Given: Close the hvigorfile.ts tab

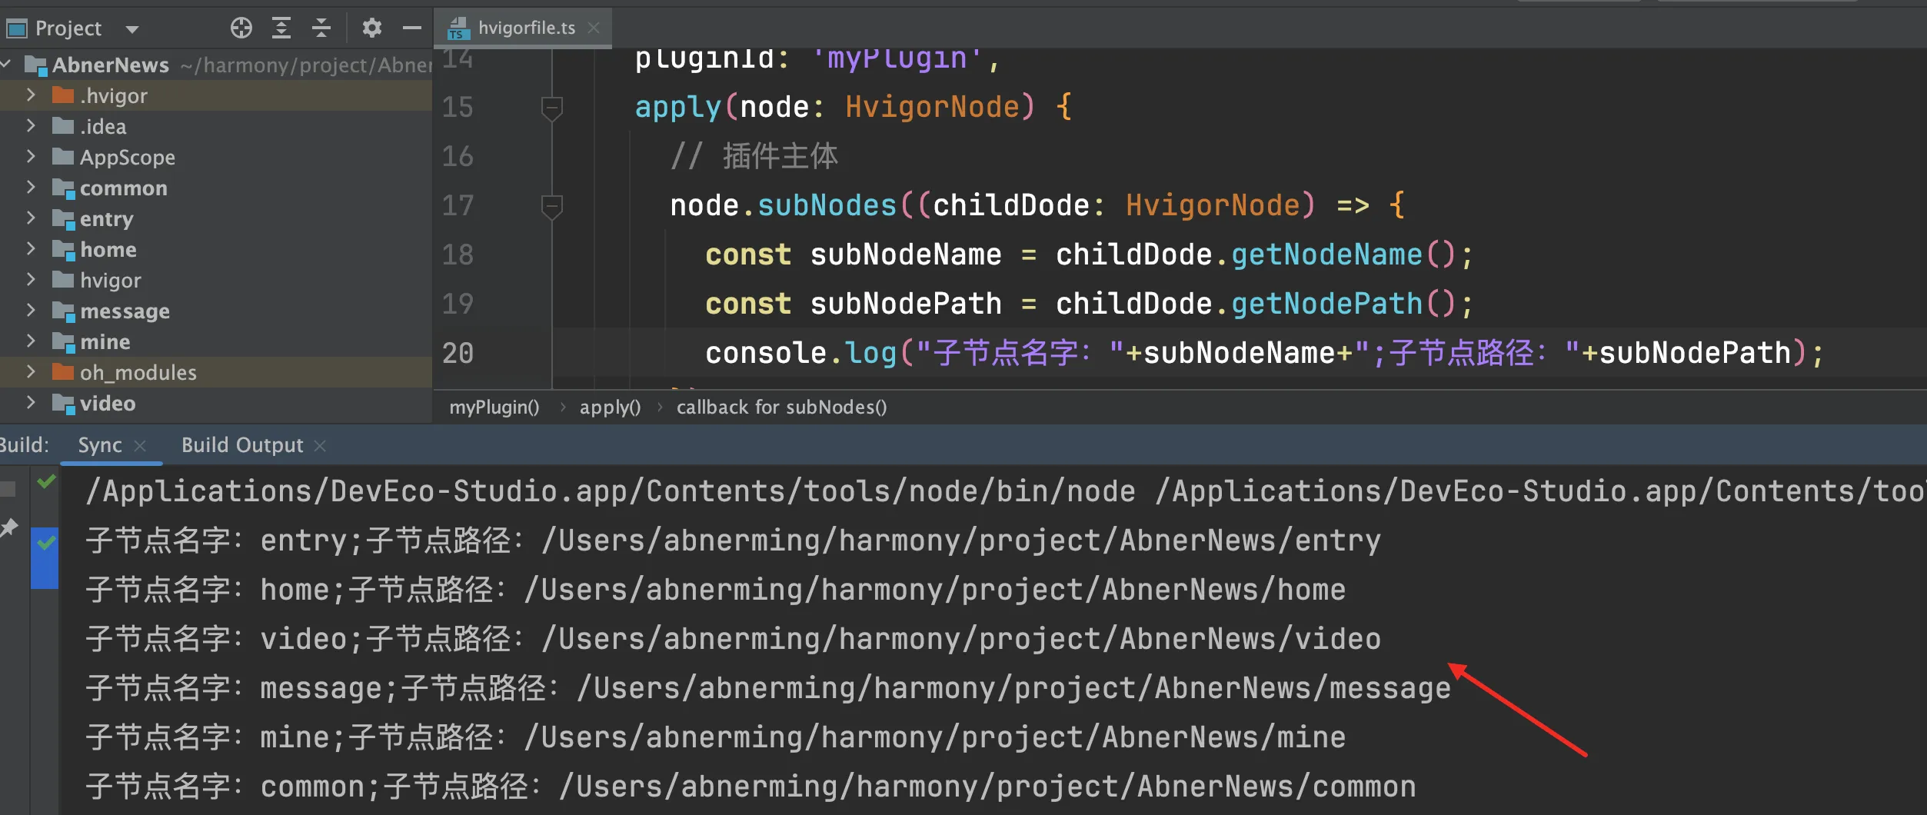Looking at the screenshot, I should coord(594,28).
